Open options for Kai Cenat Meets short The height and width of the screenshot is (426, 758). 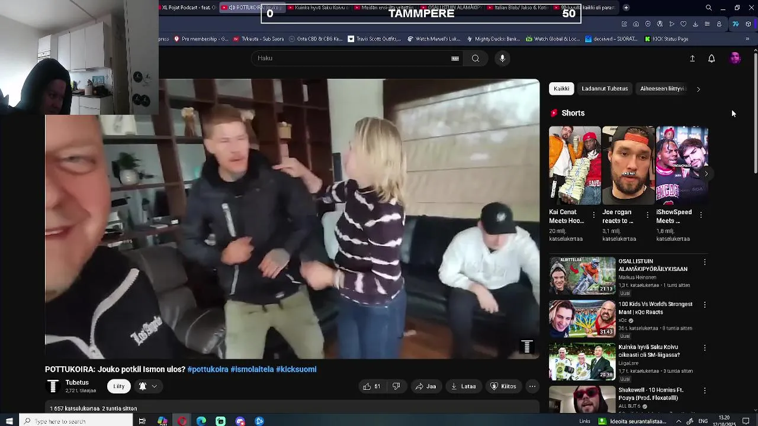point(593,215)
